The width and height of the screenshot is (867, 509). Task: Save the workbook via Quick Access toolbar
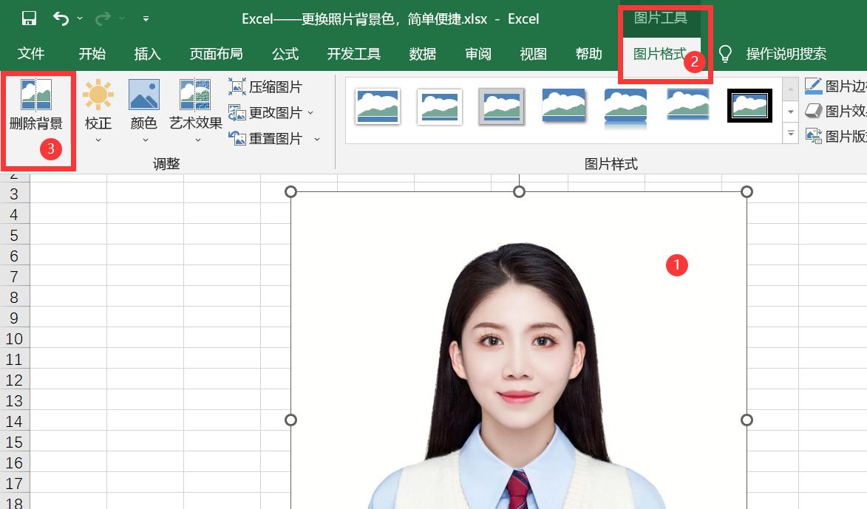tap(28, 17)
